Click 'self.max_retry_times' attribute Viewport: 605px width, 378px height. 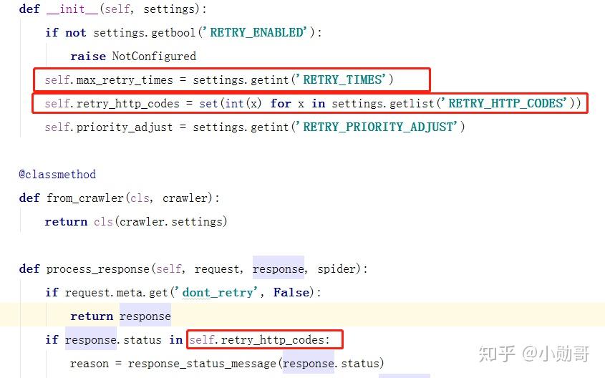(x=109, y=80)
